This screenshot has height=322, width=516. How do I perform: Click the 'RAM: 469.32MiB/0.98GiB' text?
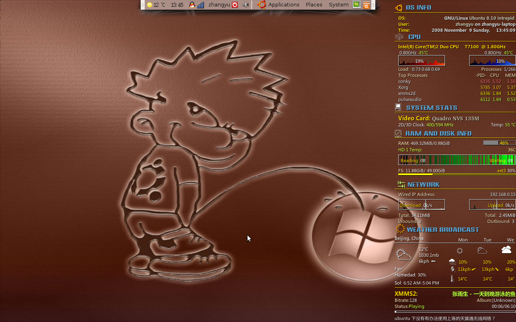point(424,143)
